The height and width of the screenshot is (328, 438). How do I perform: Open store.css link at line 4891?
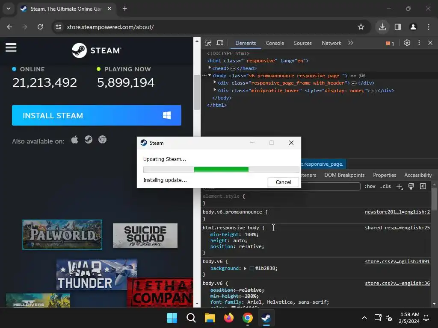(397, 261)
